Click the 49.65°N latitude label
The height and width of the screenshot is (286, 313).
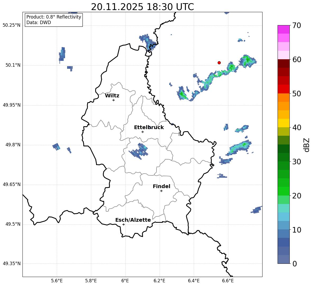click(x=12, y=184)
